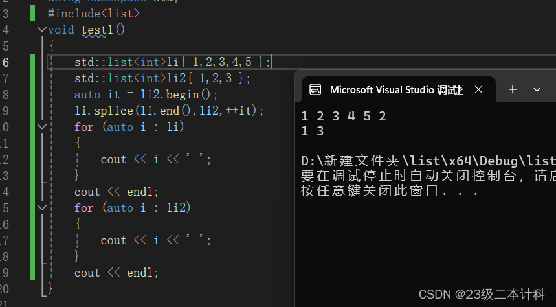Click the auto it = li2.begin() line
The height and width of the screenshot is (307, 556).
146,95
